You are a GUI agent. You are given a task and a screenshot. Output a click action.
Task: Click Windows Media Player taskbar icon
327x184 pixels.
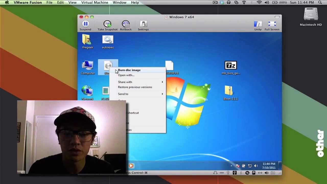131,166
